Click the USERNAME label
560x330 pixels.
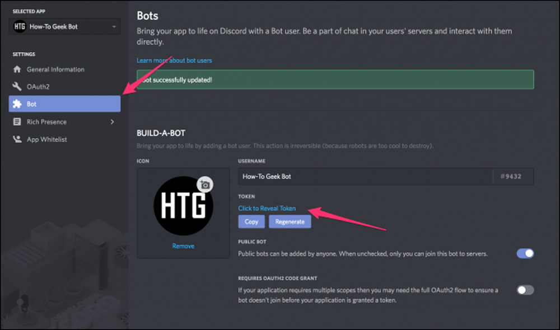251,161
